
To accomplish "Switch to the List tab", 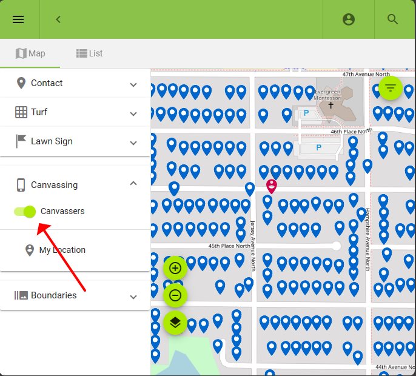I will coord(89,53).
